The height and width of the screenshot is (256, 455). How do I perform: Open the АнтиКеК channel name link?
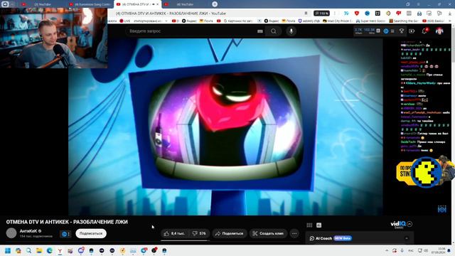pyautogui.click(x=28, y=231)
